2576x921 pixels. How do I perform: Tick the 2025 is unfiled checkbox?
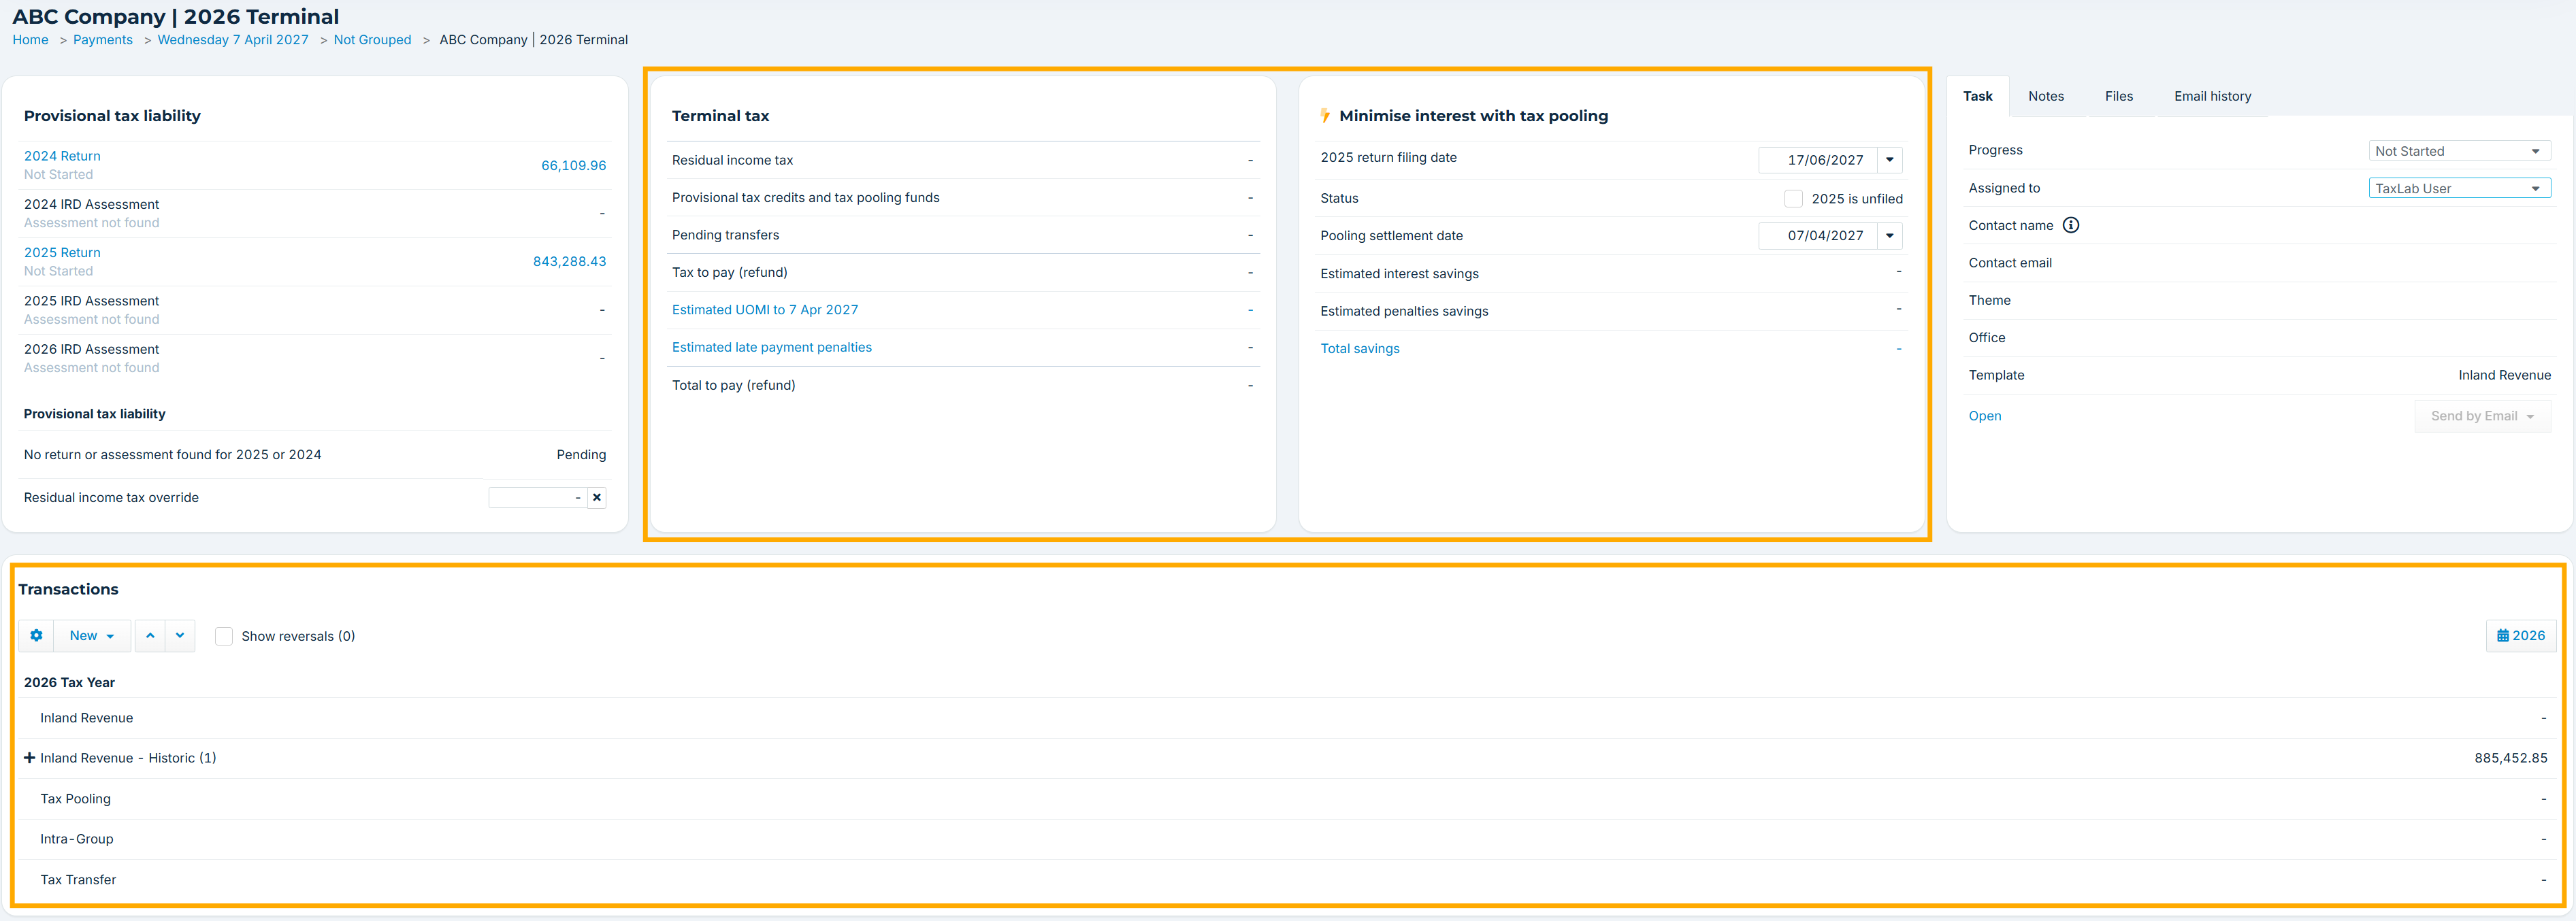(1793, 199)
